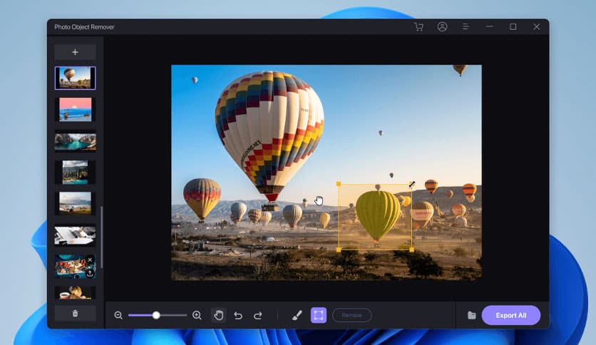Zoom out with the minus magnifier

click(x=118, y=315)
